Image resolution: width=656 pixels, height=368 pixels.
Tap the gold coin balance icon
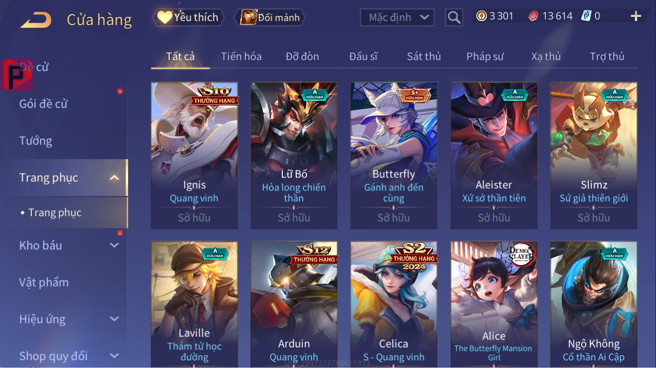point(481,16)
